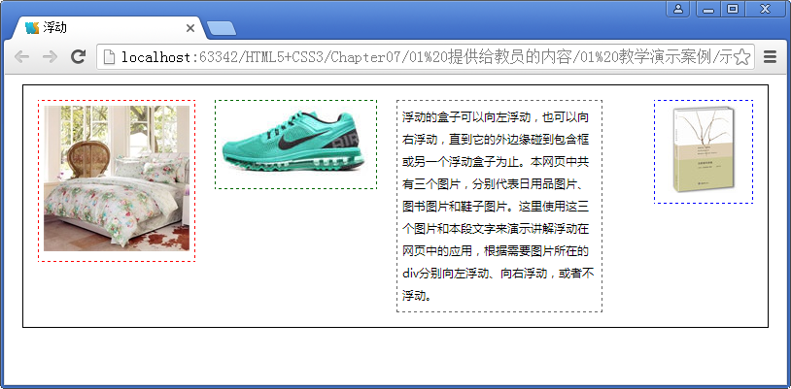791x389 pixels.
Task: Click the text line starting div分别向左浮动
Action: [x=499, y=273]
